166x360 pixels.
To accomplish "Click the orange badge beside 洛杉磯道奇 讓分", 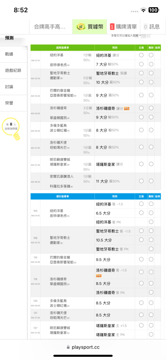I will [126, 108].
